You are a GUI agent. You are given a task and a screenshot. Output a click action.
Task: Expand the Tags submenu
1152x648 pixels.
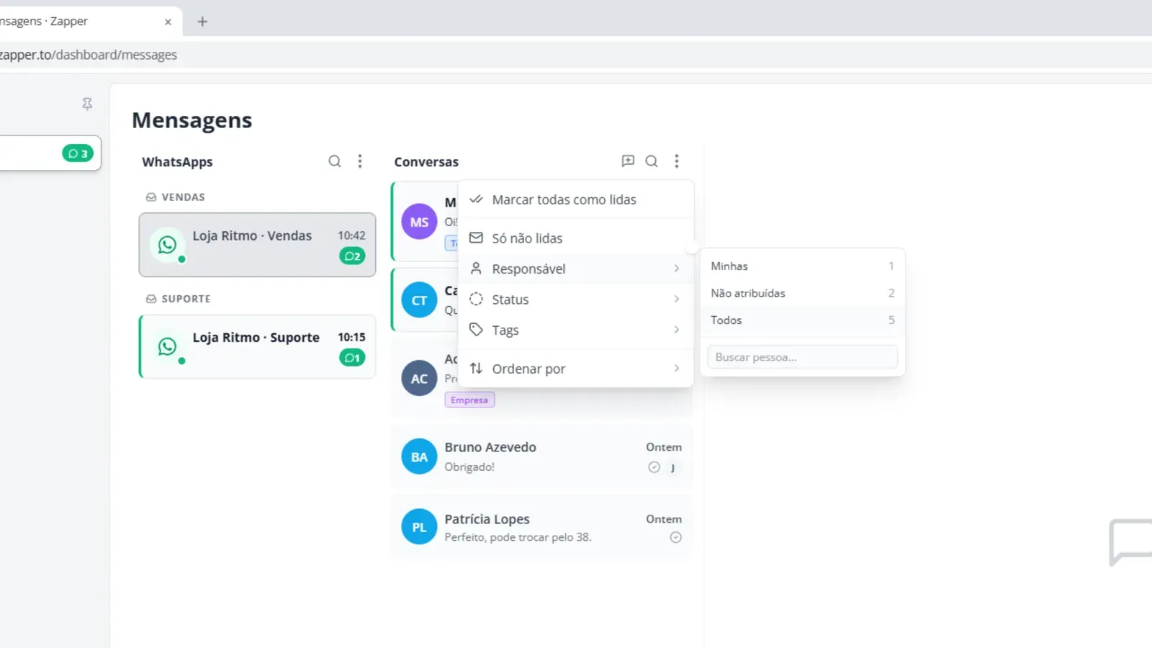pos(576,330)
